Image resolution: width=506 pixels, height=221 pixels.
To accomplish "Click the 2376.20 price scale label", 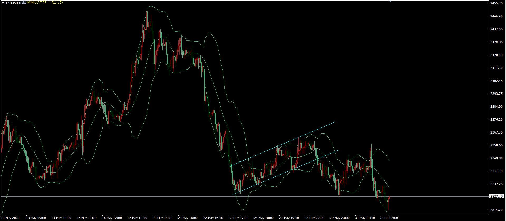I will [496, 120].
